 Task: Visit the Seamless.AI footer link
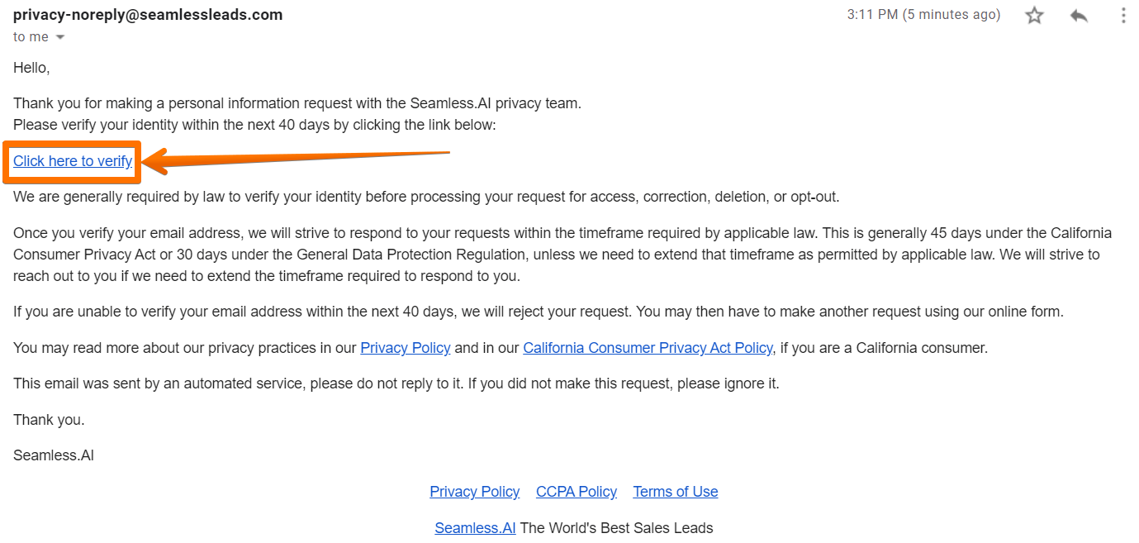(476, 528)
